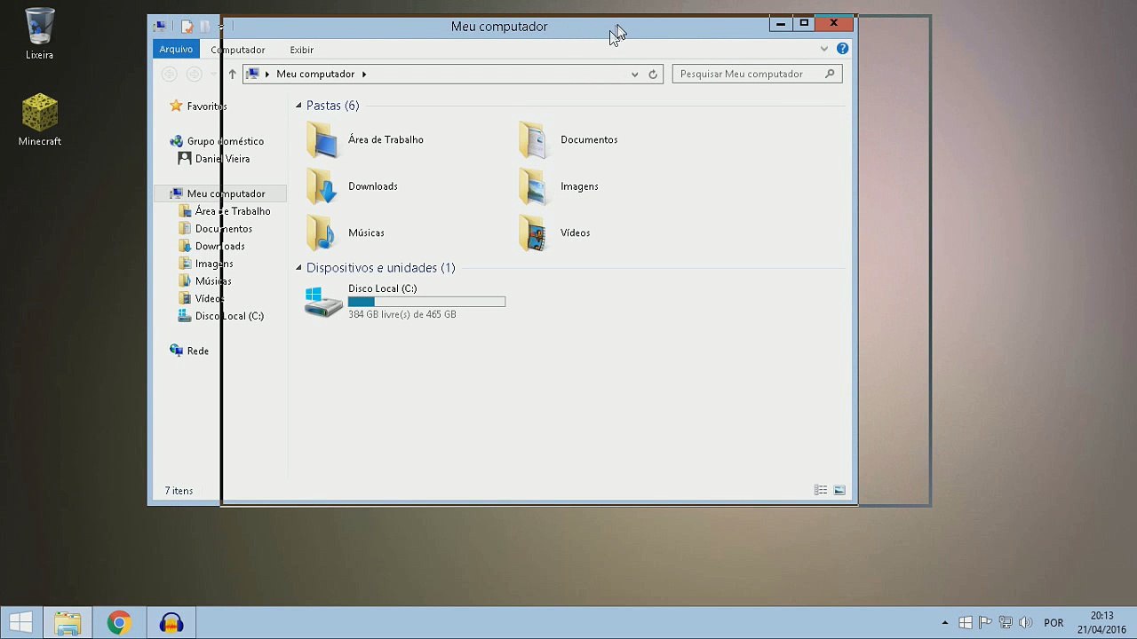Click Meu computador in the address bar
Image resolution: width=1137 pixels, height=639 pixels.
[315, 75]
